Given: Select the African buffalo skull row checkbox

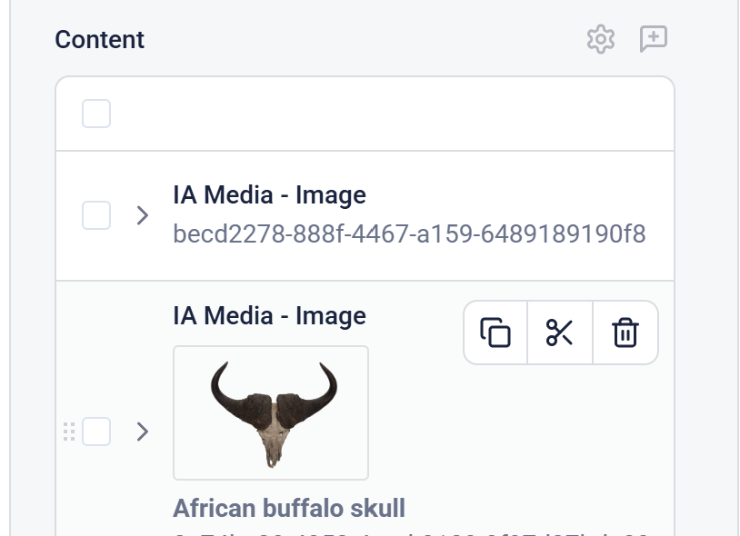Looking at the screenshot, I should (x=96, y=432).
